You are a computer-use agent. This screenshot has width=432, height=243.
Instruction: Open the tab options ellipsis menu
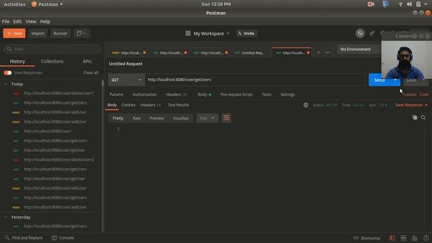[x=327, y=53]
